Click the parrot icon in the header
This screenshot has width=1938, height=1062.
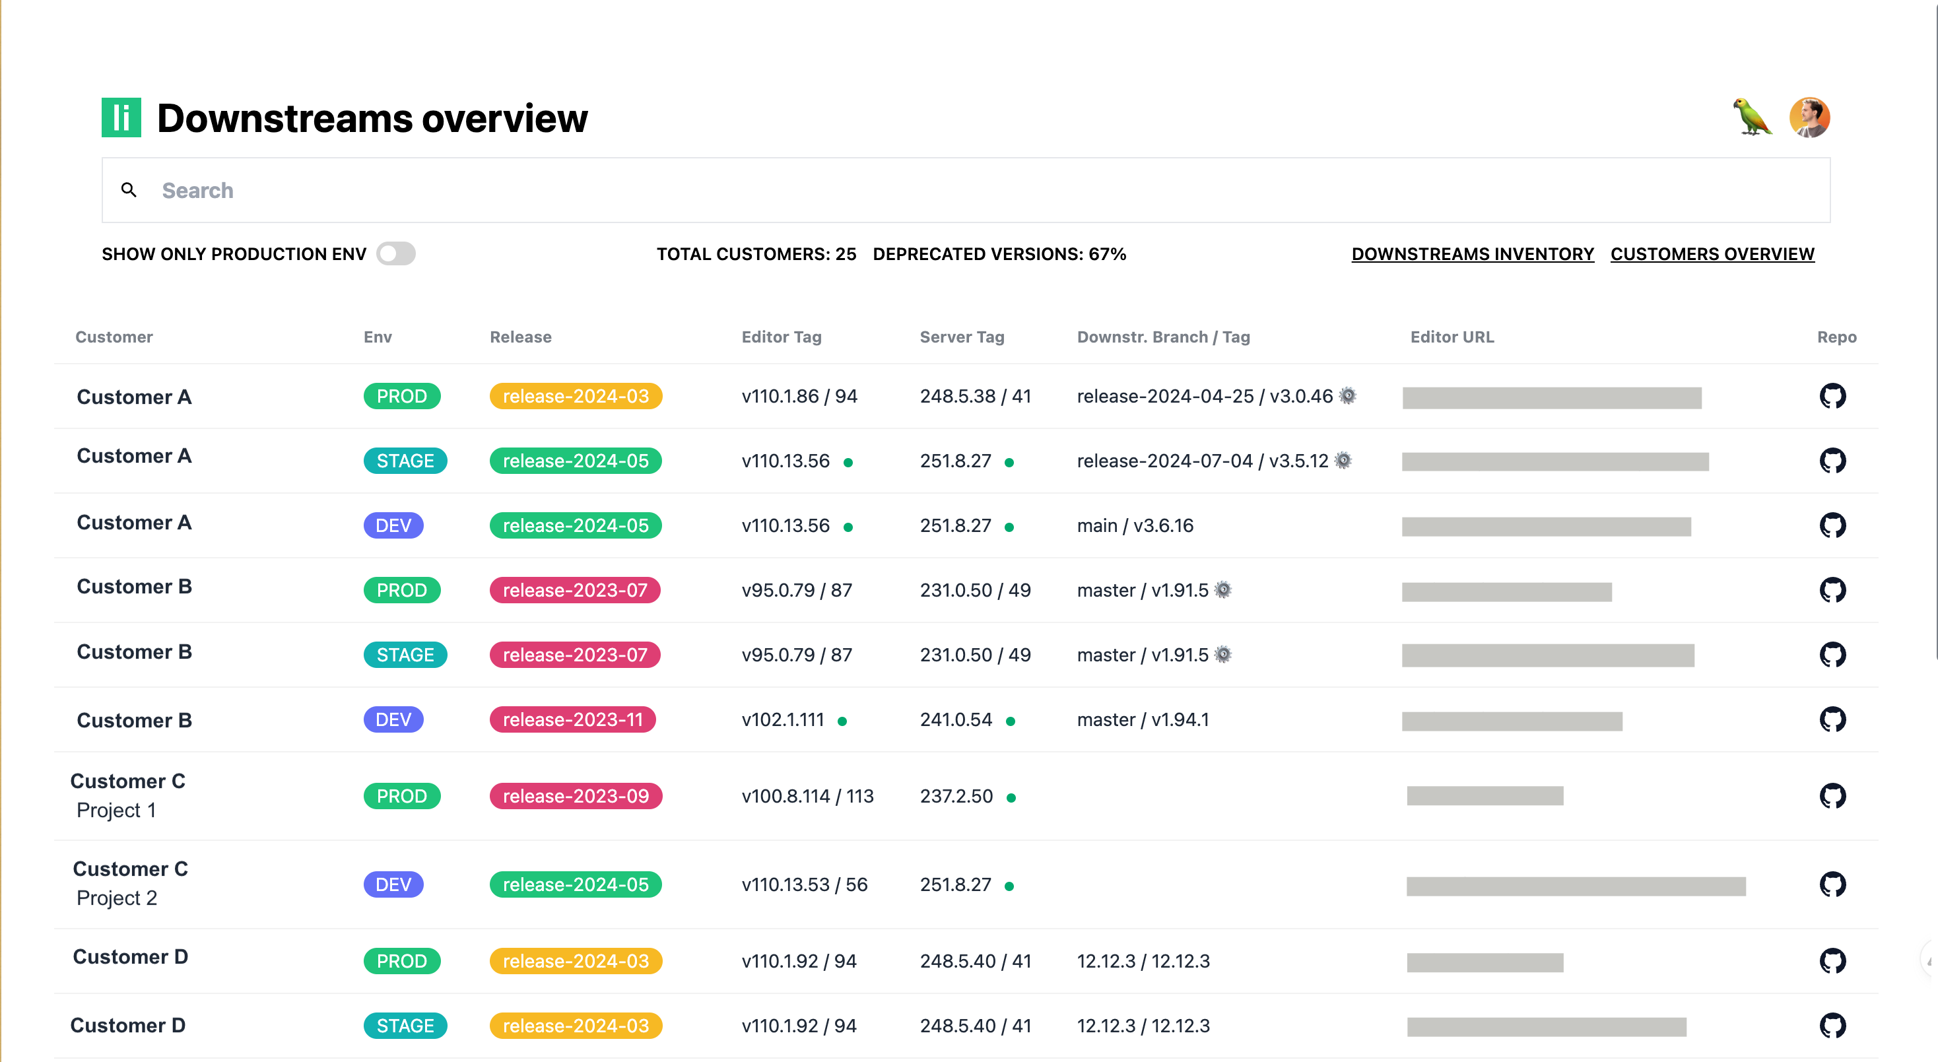point(1751,117)
